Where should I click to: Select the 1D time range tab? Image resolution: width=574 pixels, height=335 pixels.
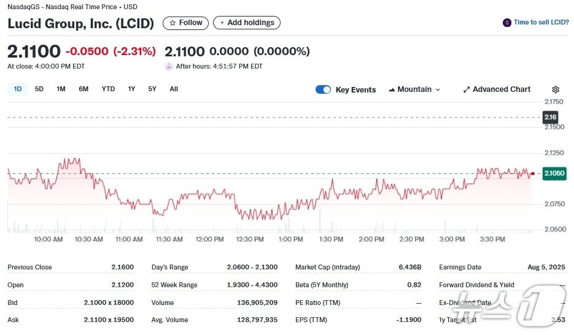click(x=18, y=89)
